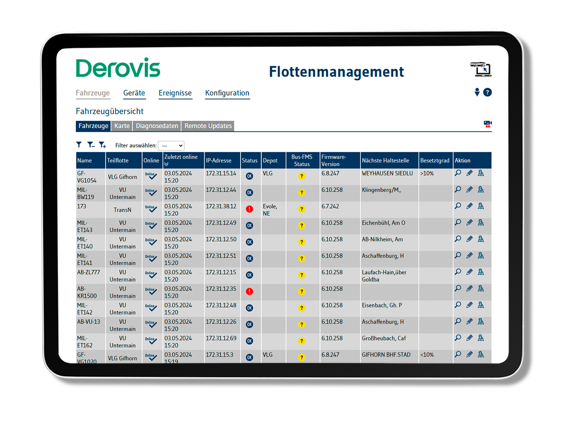569x427 pixels.
Task: Click the apply filter funnel icon
Action: point(79,145)
